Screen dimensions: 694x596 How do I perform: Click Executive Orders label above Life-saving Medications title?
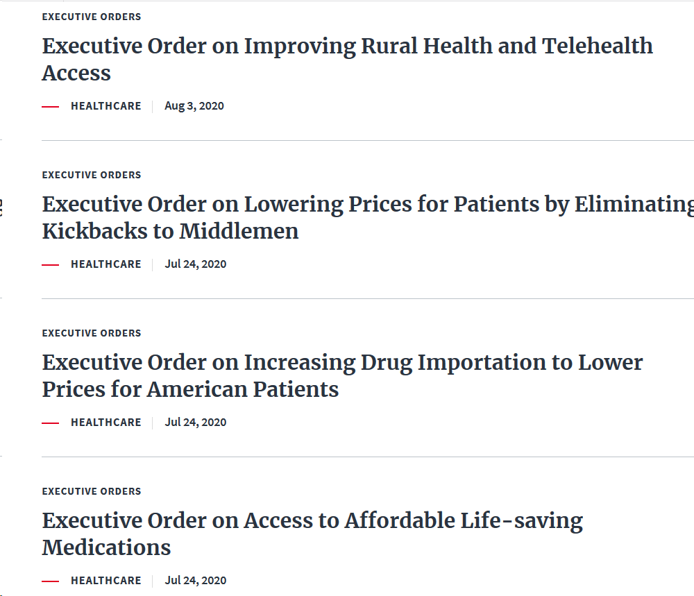click(92, 491)
